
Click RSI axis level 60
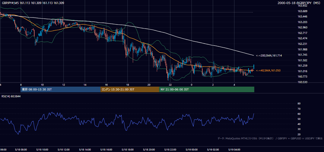point(299,114)
